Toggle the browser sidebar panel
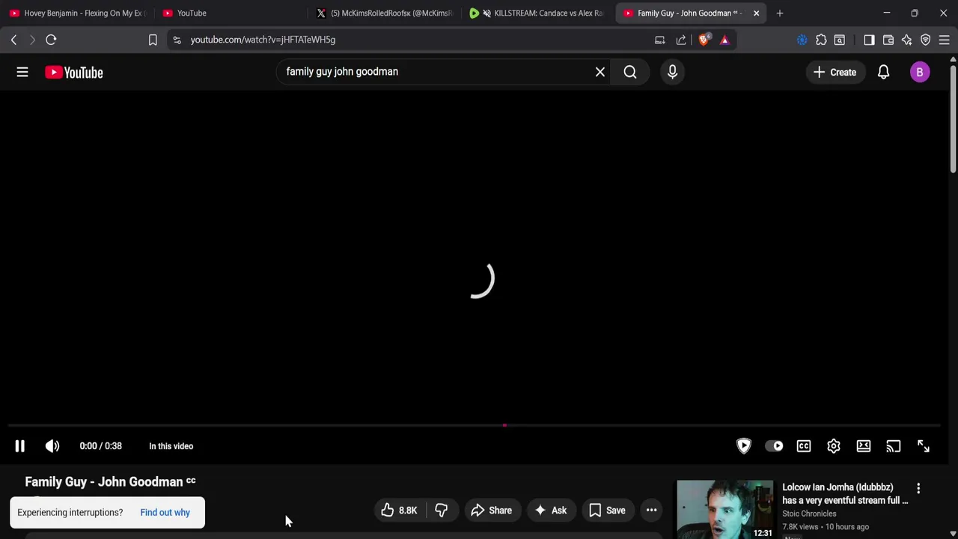The height and width of the screenshot is (539, 958). pyautogui.click(x=869, y=40)
